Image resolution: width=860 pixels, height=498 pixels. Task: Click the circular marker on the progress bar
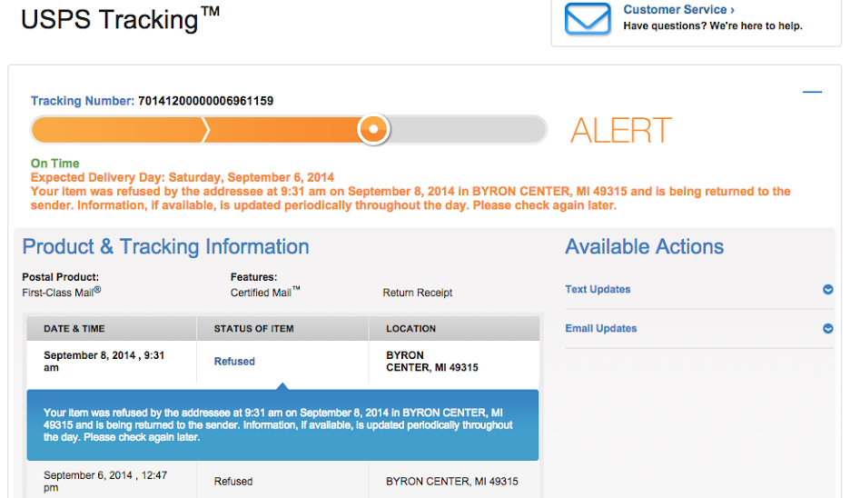click(x=372, y=129)
